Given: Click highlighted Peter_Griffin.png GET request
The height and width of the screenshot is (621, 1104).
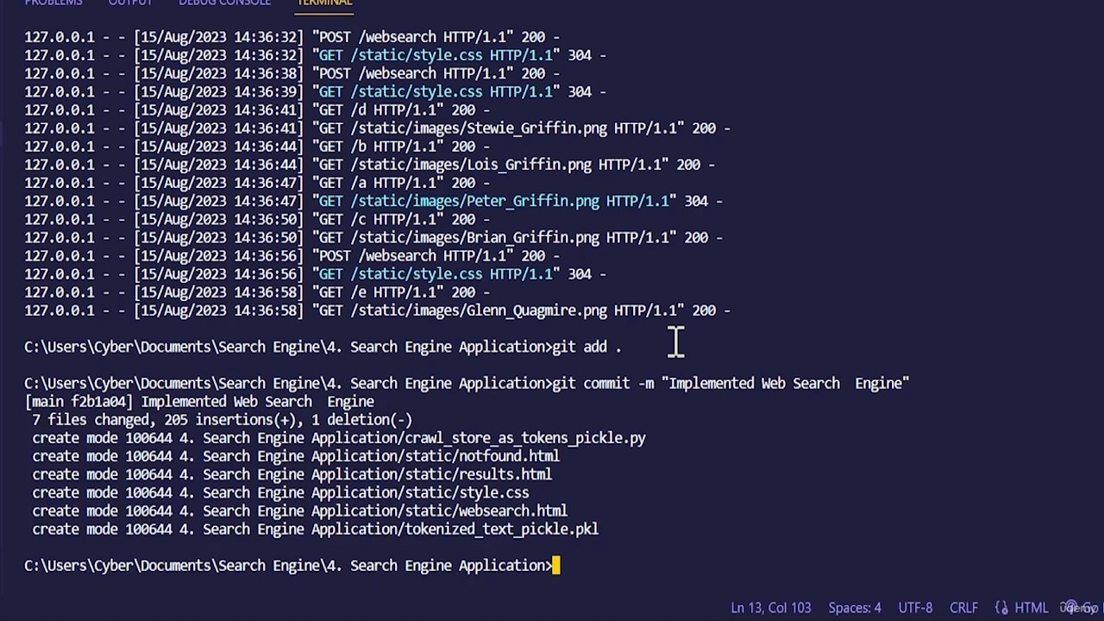Looking at the screenshot, I should 494,201.
